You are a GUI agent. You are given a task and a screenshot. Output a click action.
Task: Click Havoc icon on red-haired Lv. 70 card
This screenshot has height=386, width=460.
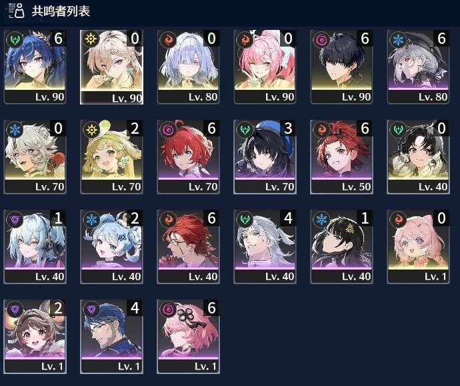tap(168, 130)
